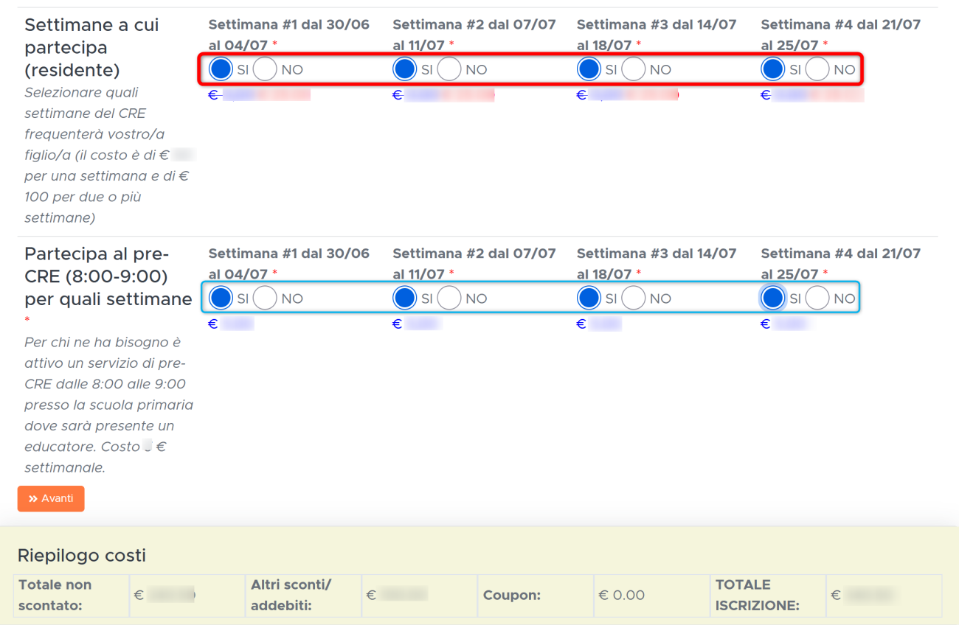The height and width of the screenshot is (625, 959).
Task: Select NO for residente Settimana #3
Action: point(633,69)
